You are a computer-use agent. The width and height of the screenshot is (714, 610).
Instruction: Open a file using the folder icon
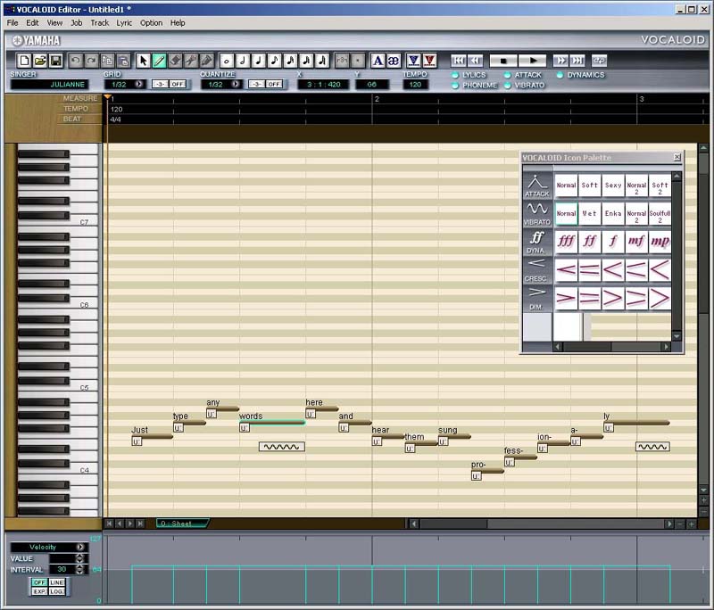[x=40, y=60]
